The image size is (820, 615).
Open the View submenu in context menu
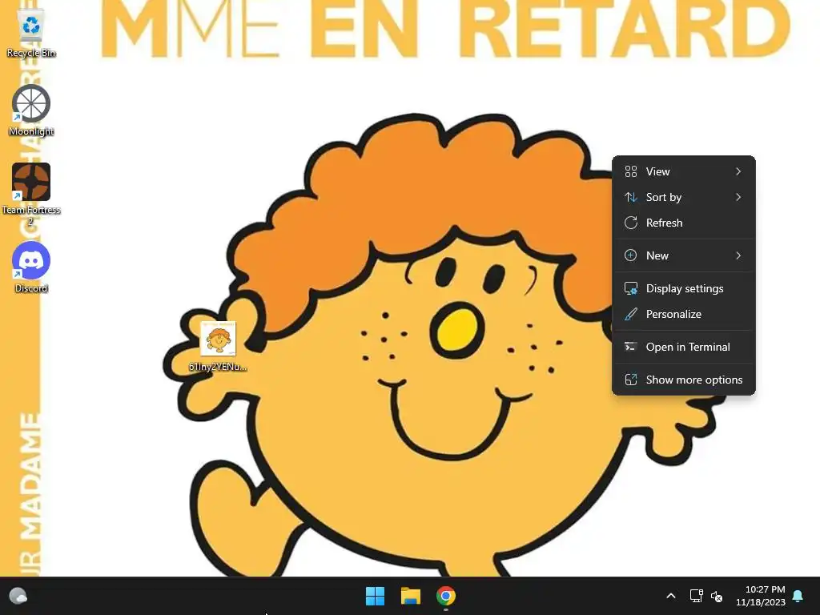[x=684, y=171]
